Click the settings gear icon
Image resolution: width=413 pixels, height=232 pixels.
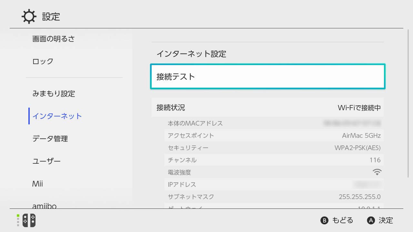(x=29, y=16)
